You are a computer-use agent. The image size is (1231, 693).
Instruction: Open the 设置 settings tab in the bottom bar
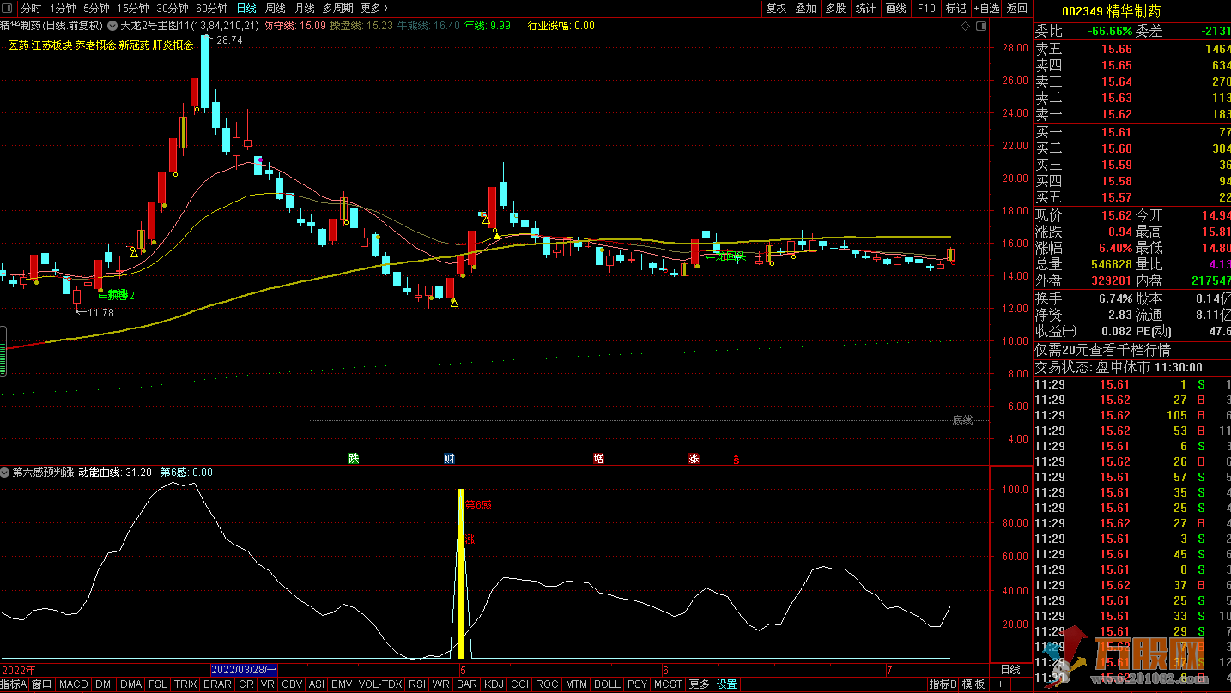coord(727,684)
